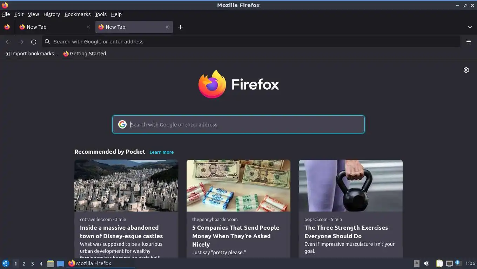Click the 1:06 taskbar clock
This screenshot has width=477, height=269.
tap(470, 263)
